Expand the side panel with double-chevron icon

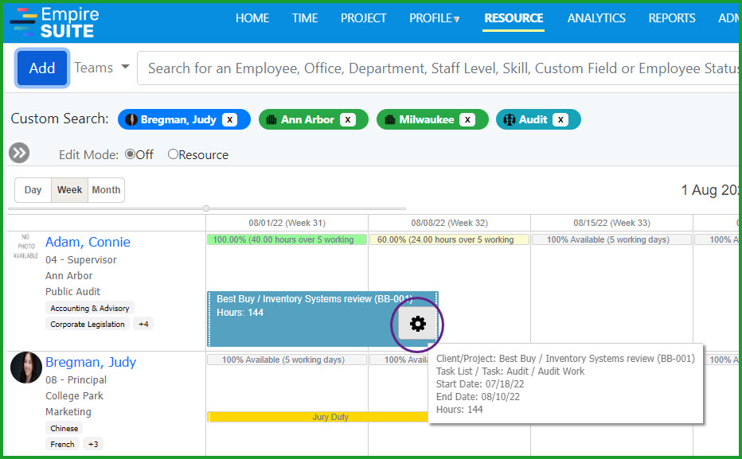[19, 153]
